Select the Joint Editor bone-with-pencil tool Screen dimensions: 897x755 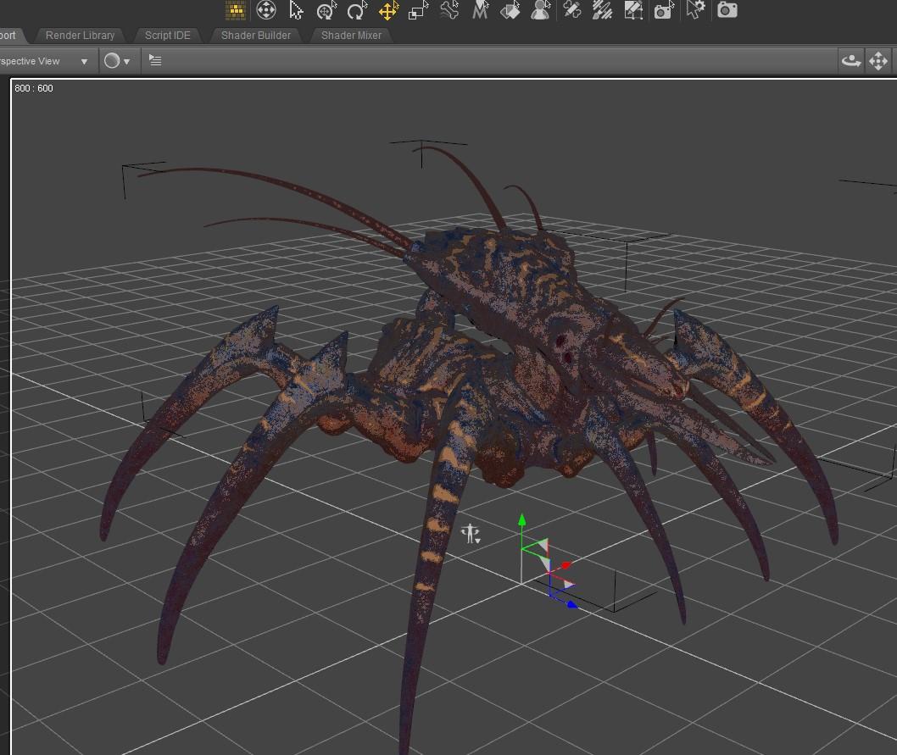[572, 9]
